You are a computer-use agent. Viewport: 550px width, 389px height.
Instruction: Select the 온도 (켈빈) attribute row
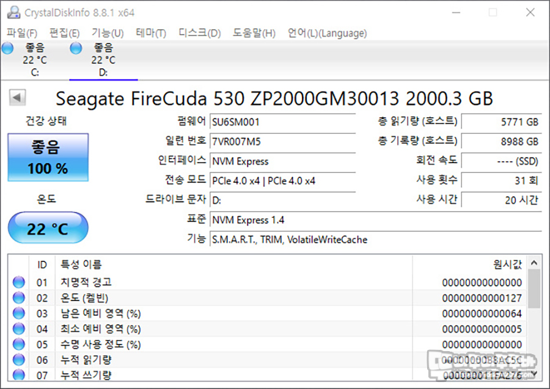pos(268,298)
